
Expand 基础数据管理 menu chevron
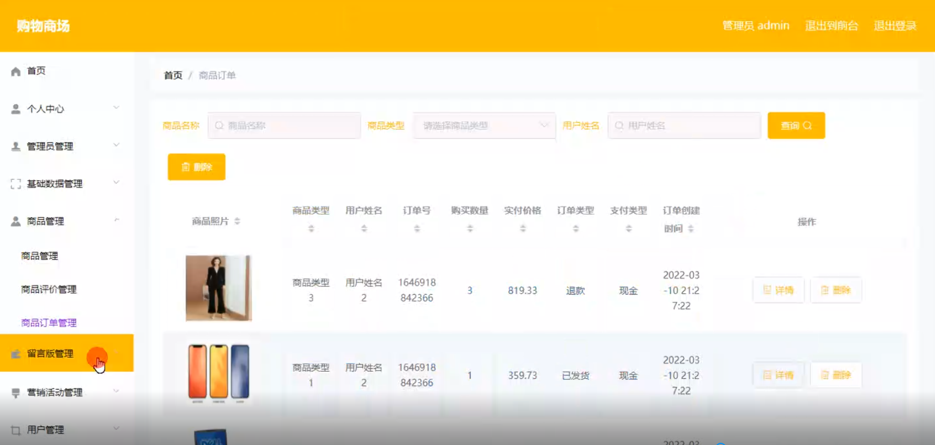[116, 183]
